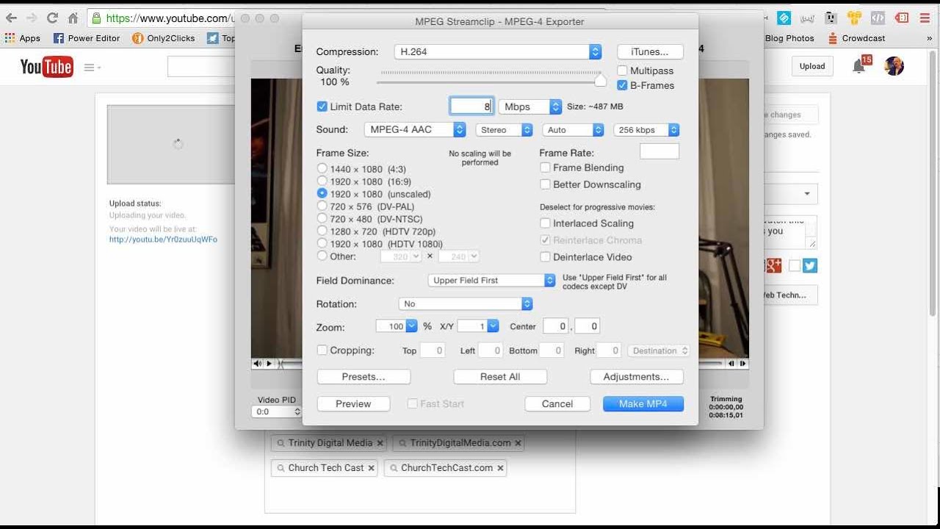Open the youtu.be video link
The image size is (940, 529).
[163, 240]
